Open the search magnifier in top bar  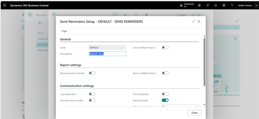(207, 6)
